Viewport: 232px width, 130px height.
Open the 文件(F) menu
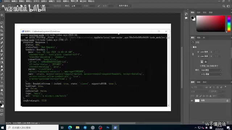click(x=7, y=1)
